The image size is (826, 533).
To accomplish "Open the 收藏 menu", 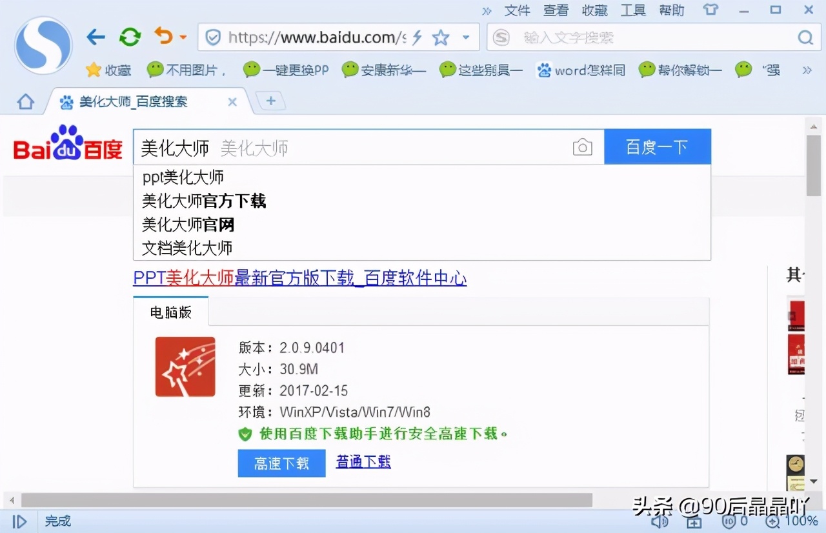I will coord(594,10).
